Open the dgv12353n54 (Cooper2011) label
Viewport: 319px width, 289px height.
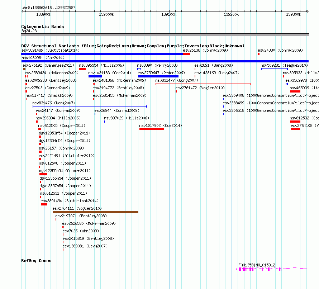65,133
